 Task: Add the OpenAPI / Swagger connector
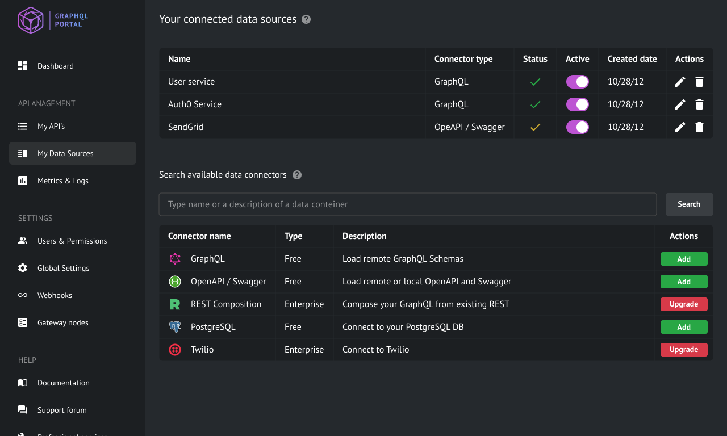684,282
